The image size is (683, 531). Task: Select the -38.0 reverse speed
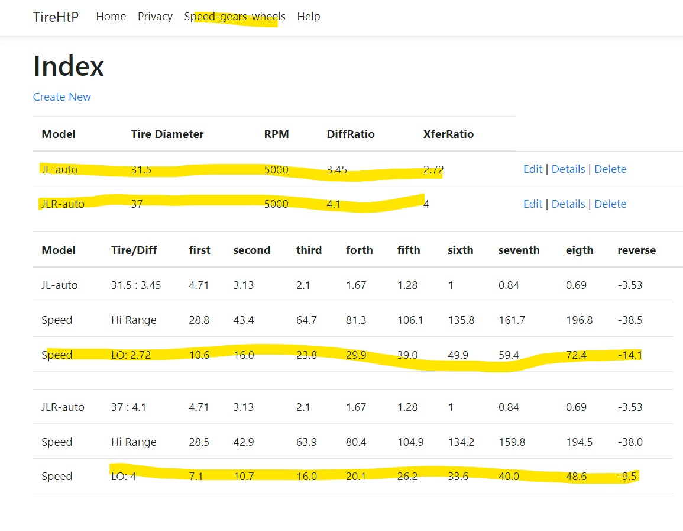click(630, 442)
